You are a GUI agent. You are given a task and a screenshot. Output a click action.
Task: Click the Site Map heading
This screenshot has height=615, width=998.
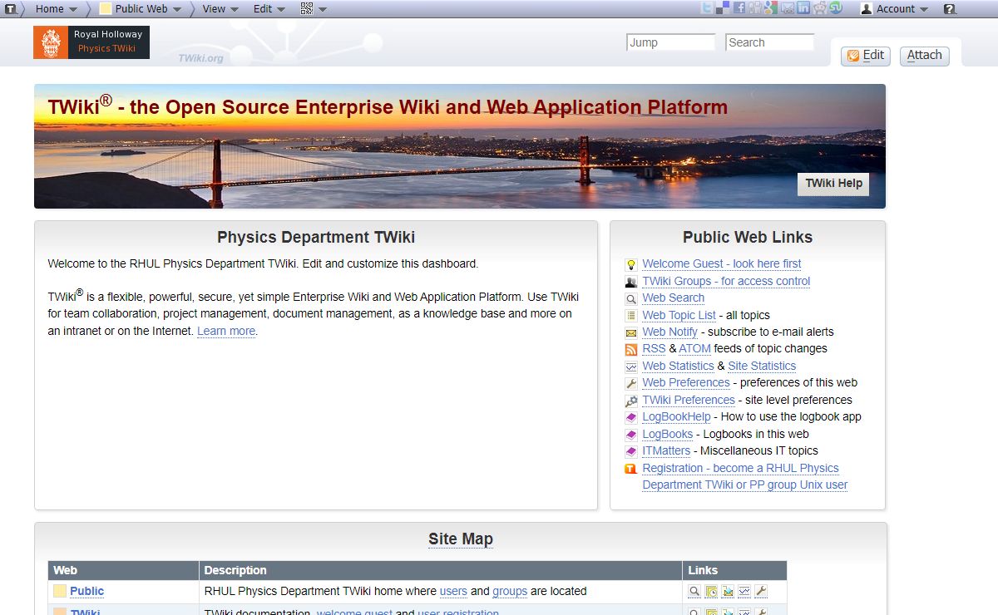coord(461,539)
